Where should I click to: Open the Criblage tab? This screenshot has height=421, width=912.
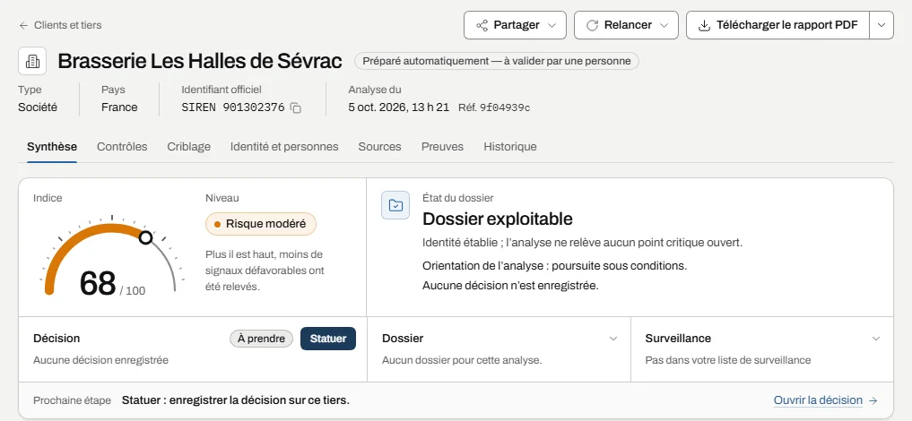(x=188, y=147)
